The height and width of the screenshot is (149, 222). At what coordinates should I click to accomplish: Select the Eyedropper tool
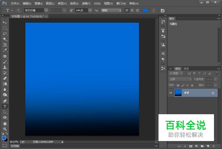coord(5,50)
